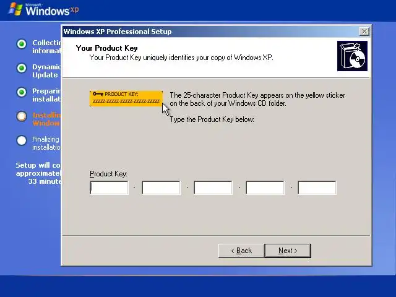Click the 'Your Product Key' heading
396x297 pixels.
point(107,48)
